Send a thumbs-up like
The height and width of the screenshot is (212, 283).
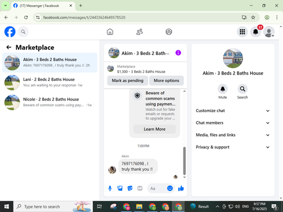tap(181, 188)
